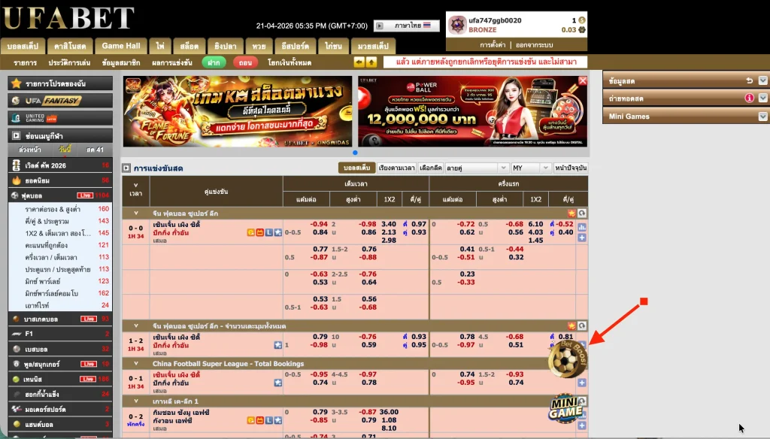The width and height of the screenshot is (770, 439).
Task: Click the เลือกลีค select league button
Action: 430,168
